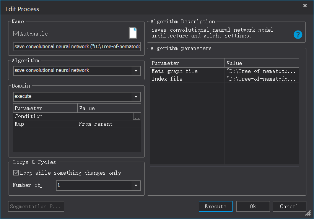
Task: Click the process name text field
Action: tap(76, 47)
